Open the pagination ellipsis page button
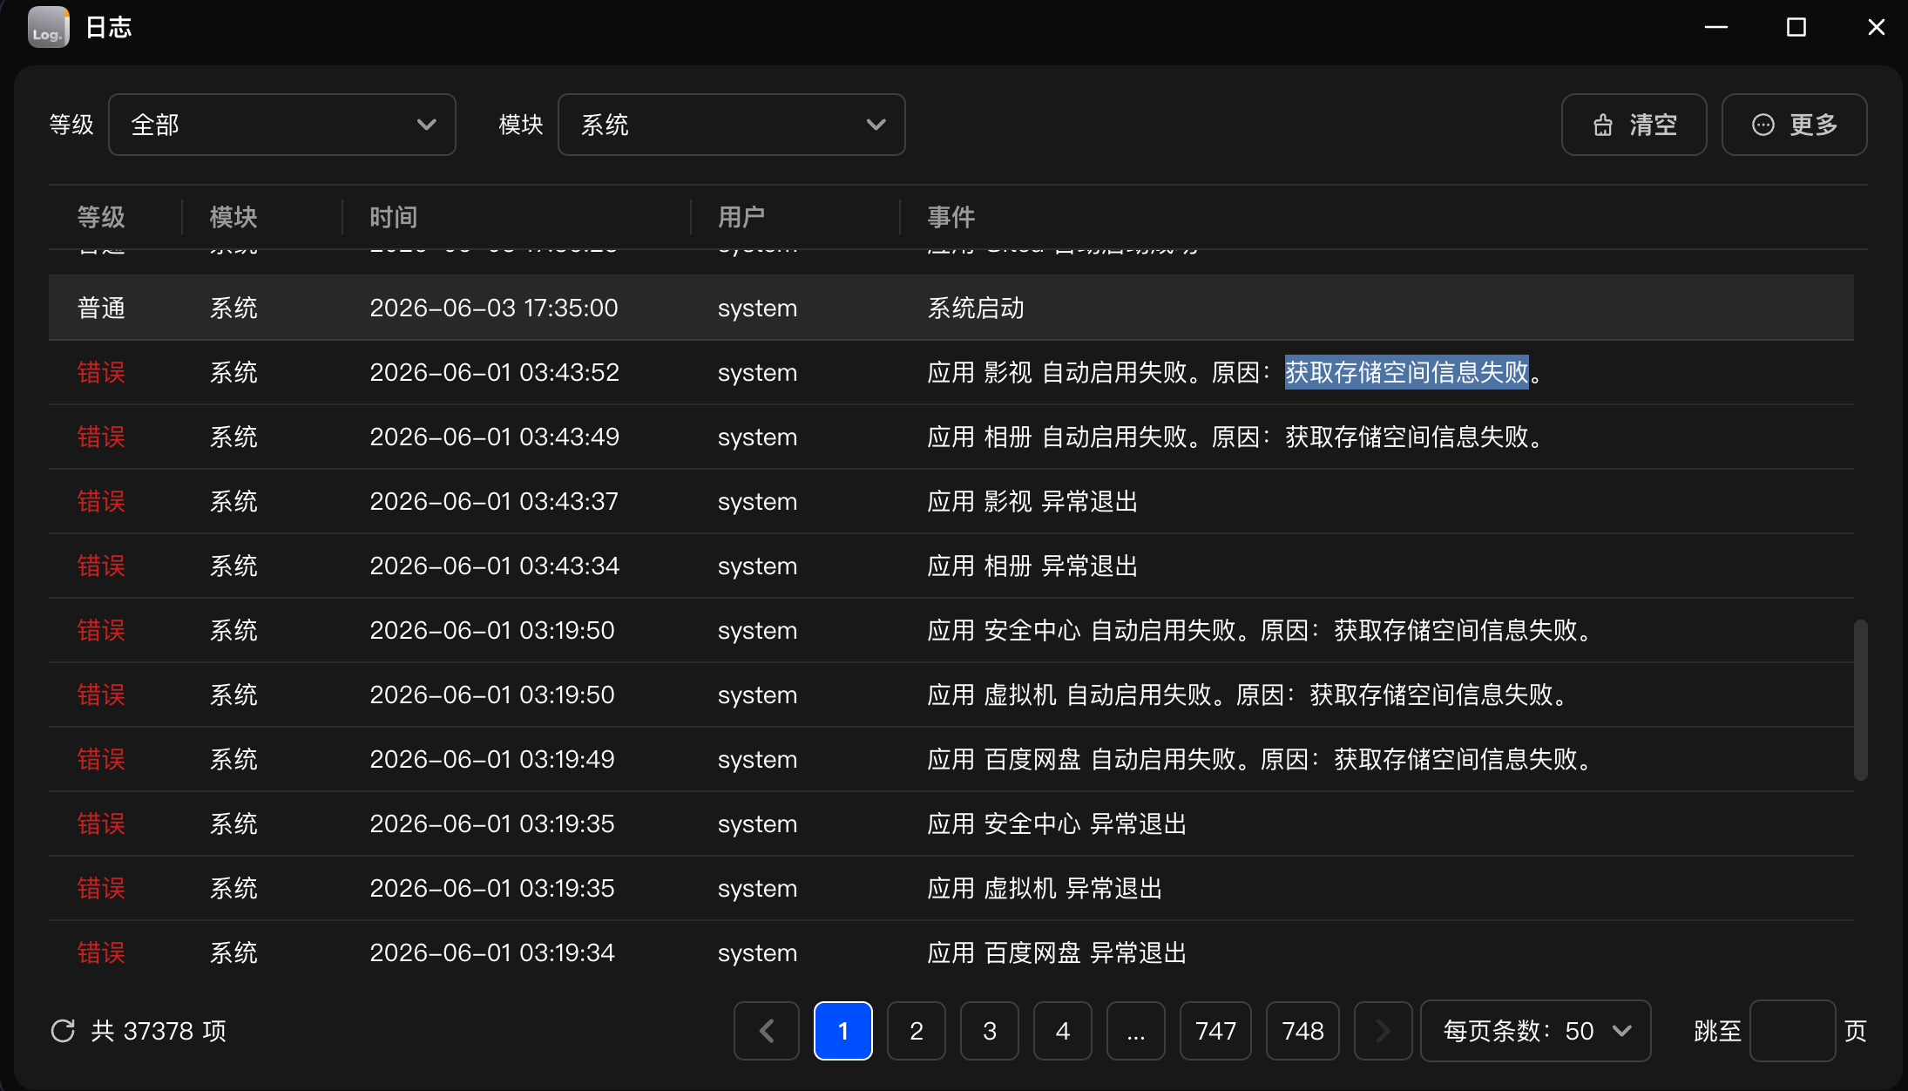The height and width of the screenshot is (1091, 1908). pos(1136,1031)
